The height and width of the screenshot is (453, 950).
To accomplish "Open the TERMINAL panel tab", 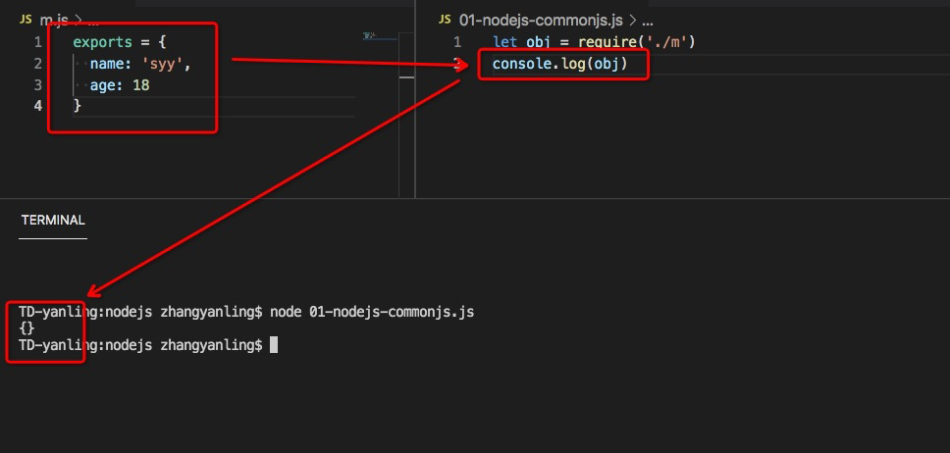I will 53,221.
